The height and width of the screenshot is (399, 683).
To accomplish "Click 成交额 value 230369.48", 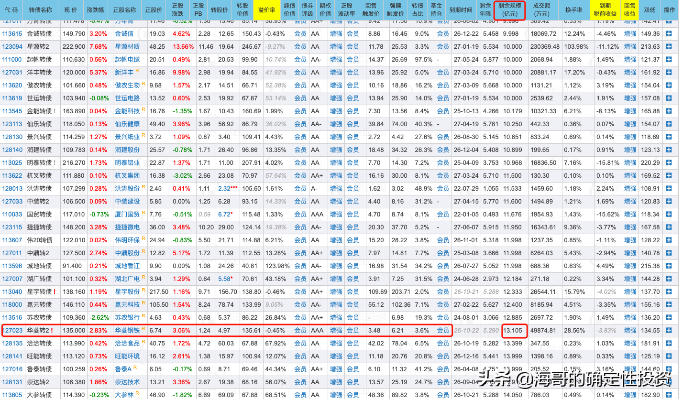I will point(545,47).
